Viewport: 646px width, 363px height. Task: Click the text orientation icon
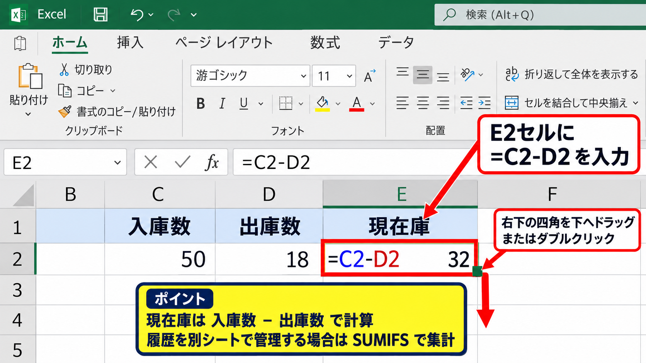[467, 74]
